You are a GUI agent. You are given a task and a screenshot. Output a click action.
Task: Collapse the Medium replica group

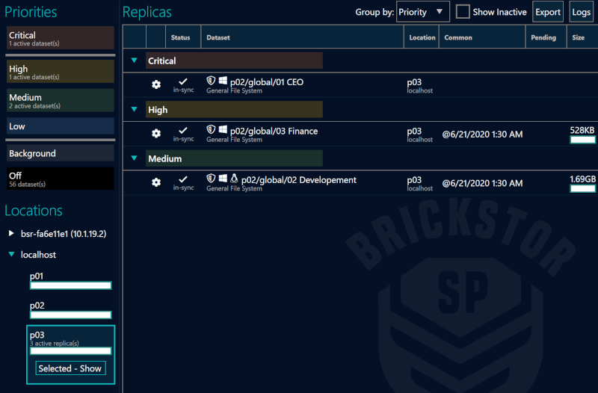click(135, 158)
